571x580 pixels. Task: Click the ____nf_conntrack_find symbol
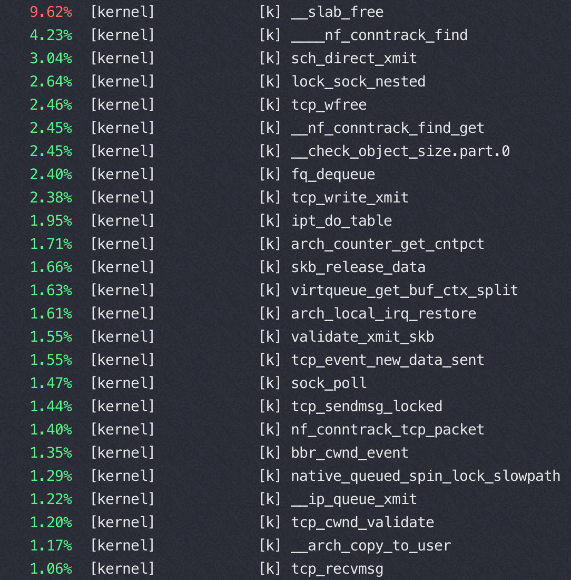tap(379, 35)
